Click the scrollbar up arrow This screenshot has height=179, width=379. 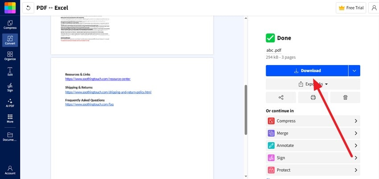tap(246, 18)
